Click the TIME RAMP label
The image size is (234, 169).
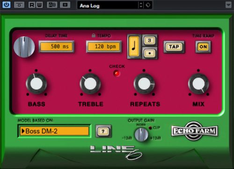coord(203,36)
